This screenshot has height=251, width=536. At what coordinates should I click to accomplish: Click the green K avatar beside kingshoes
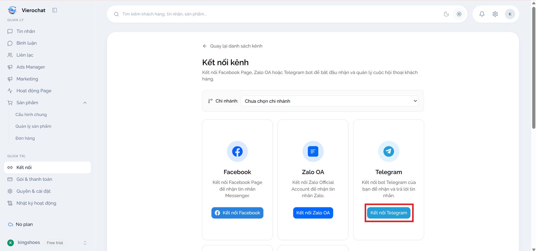tap(11, 243)
